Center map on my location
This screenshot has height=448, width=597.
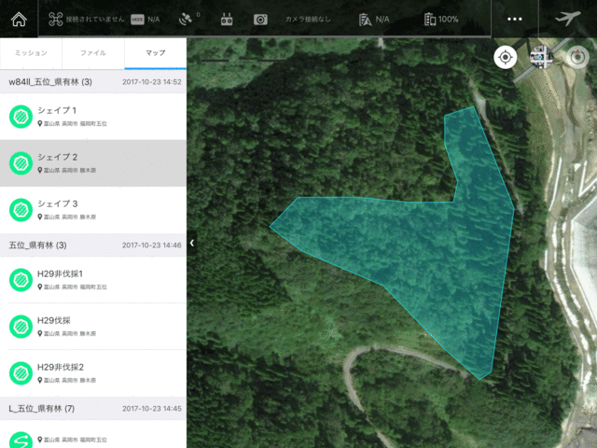coord(506,58)
